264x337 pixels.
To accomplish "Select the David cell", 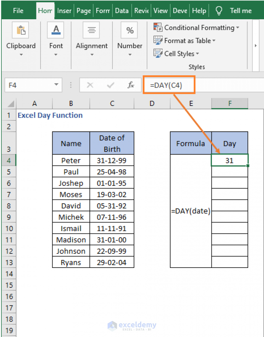I will coord(71,206).
